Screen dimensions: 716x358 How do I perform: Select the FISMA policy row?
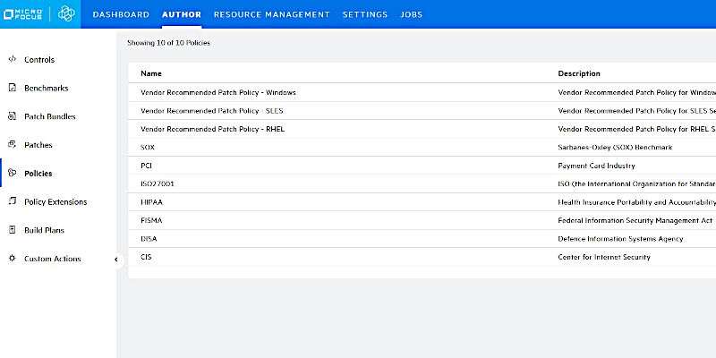[422, 220]
